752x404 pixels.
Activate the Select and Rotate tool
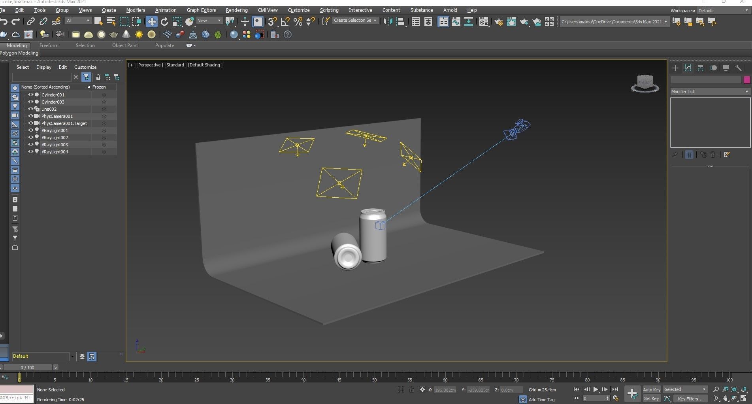164,21
